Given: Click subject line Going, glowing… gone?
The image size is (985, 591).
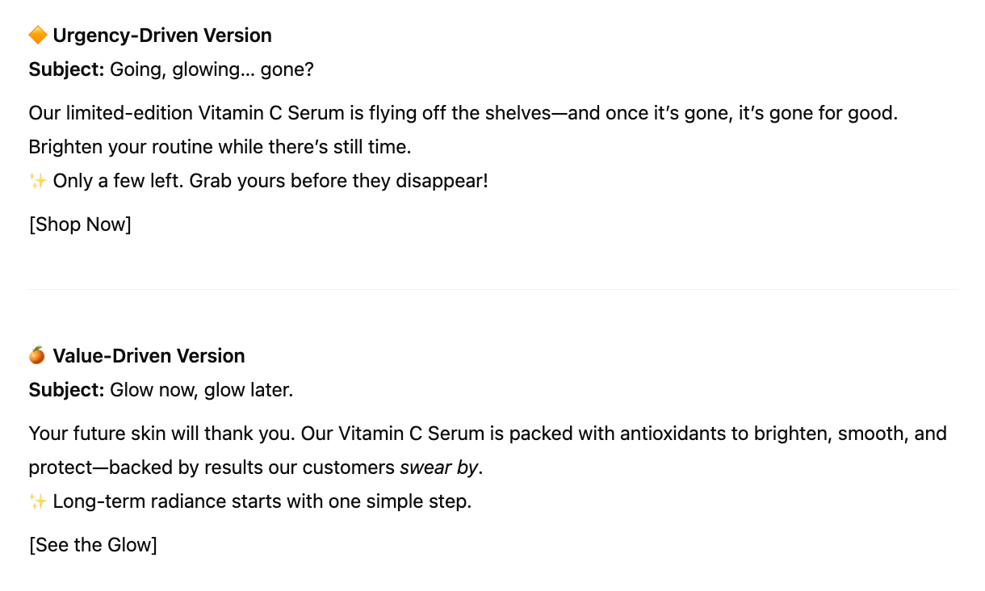Looking at the screenshot, I should pos(212,70).
